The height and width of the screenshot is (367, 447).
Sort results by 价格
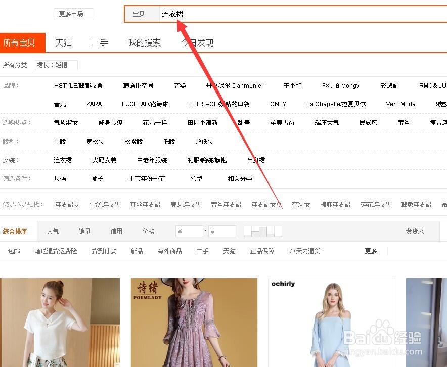[x=148, y=232]
